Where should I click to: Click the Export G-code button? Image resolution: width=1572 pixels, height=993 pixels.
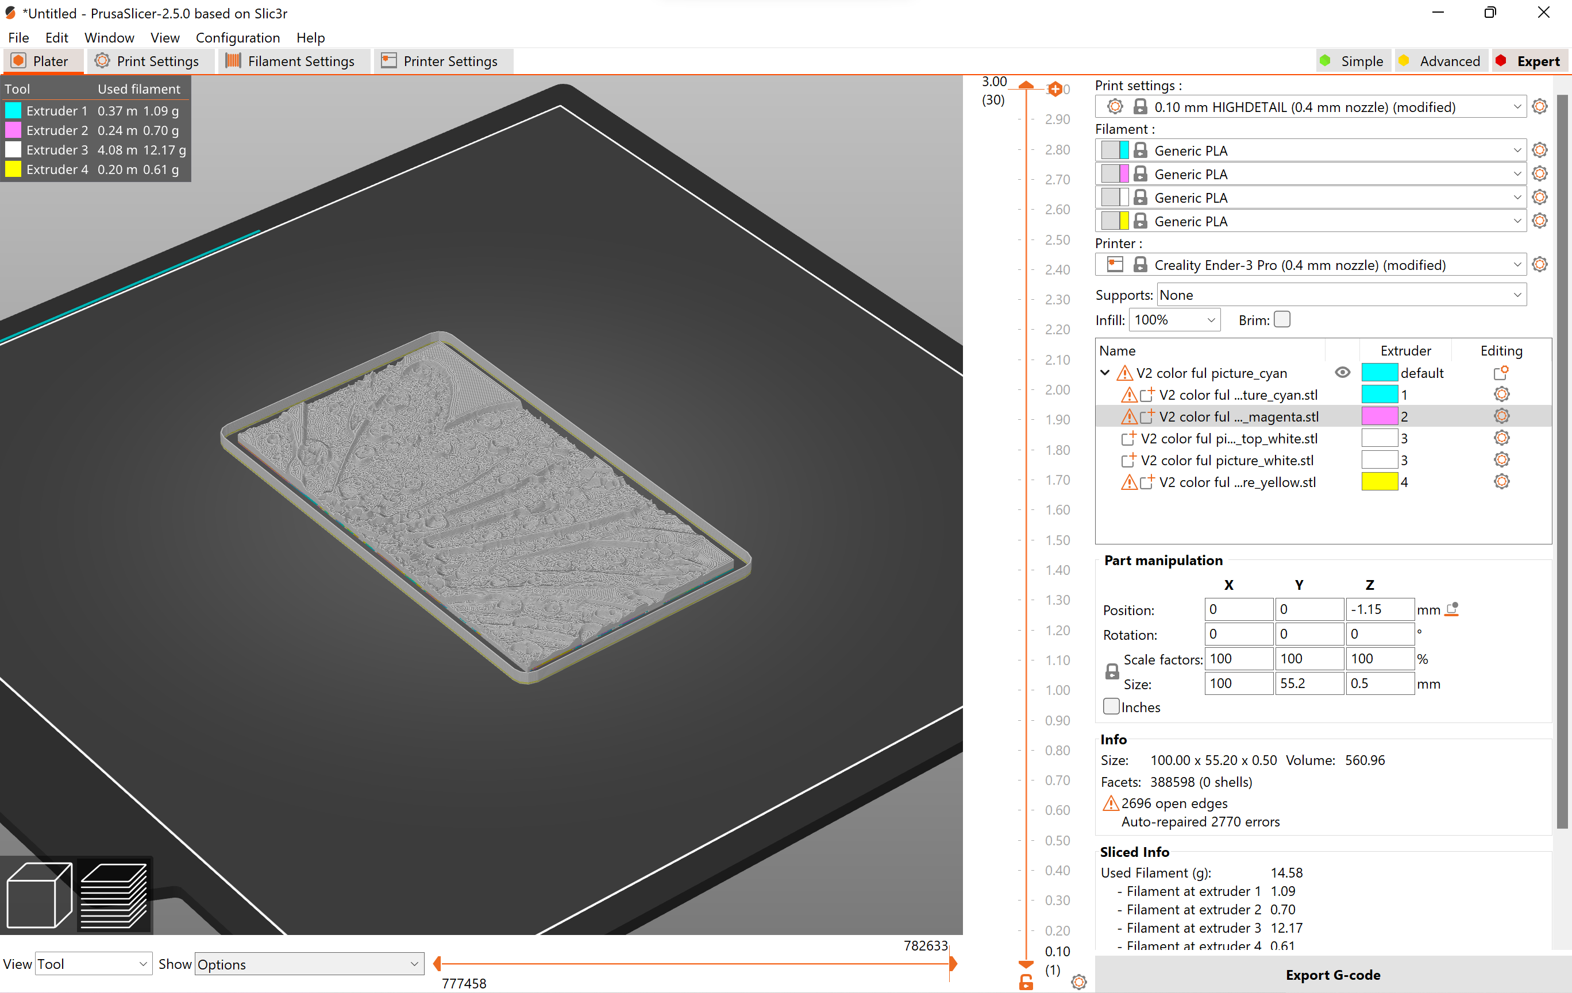tap(1332, 975)
